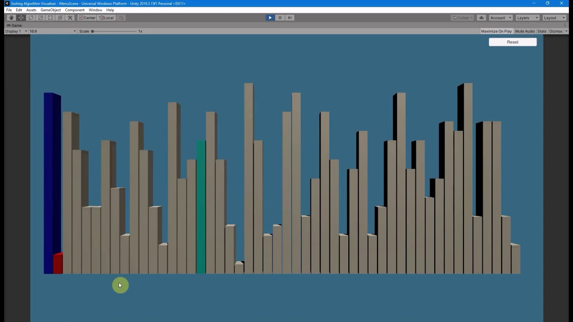Select the combined Transform tool

pos(60,18)
